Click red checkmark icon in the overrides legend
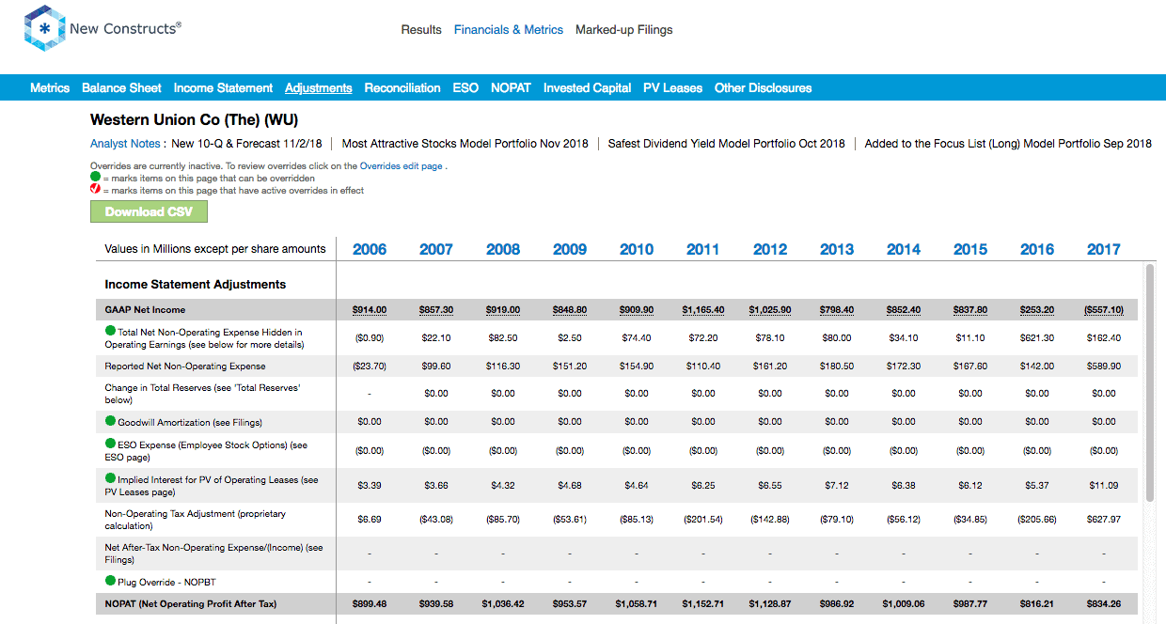 pos(95,190)
